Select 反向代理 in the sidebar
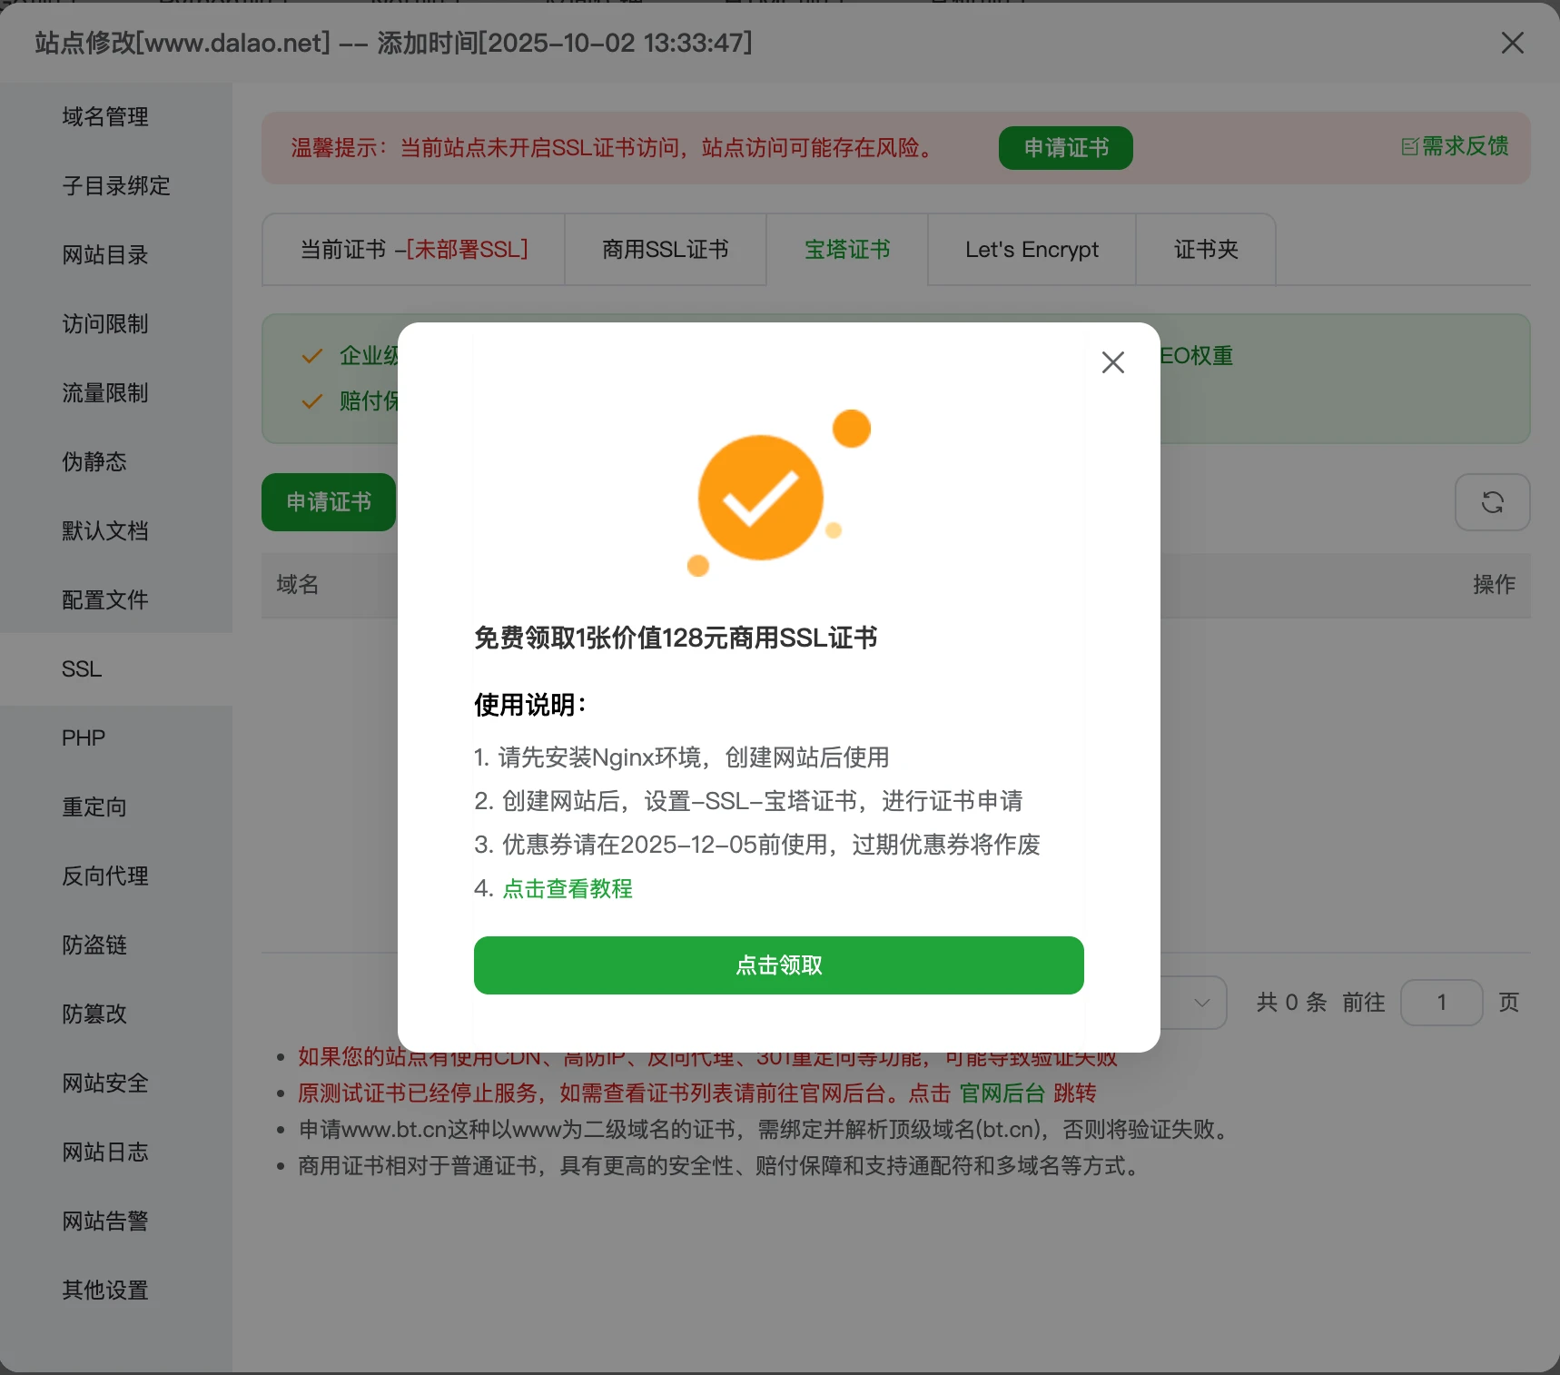The width and height of the screenshot is (1560, 1375). [x=104, y=876]
